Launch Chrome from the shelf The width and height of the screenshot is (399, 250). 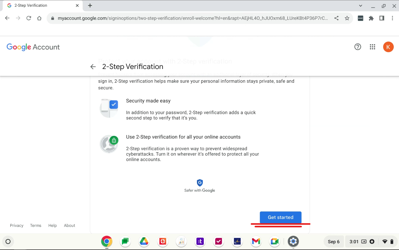click(x=107, y=242)
